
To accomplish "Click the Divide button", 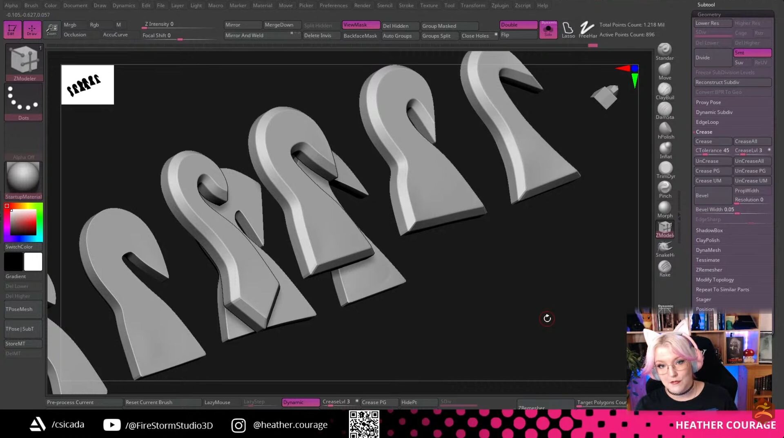I will pos(713,58).
